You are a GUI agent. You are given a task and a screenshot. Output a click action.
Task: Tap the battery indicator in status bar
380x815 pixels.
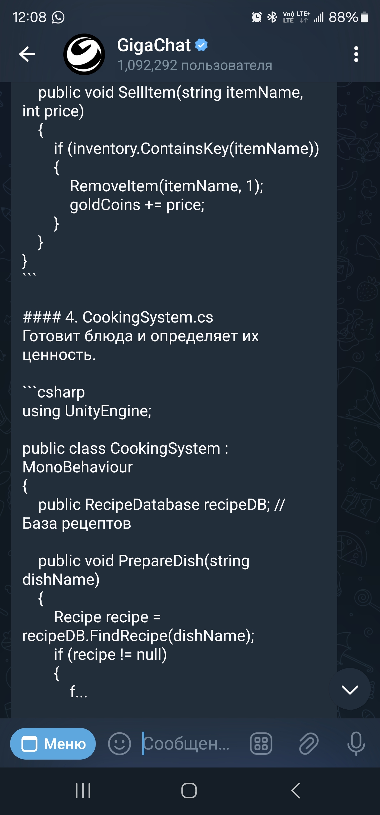[364, 17]
